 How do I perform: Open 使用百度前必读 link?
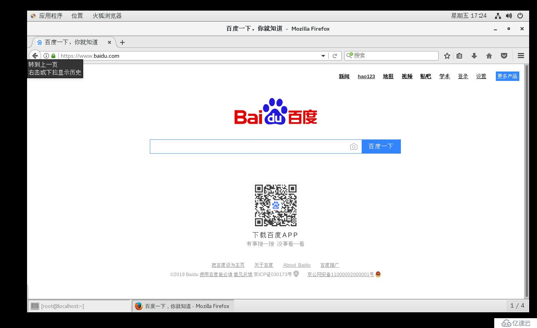(x=216, y=275)
